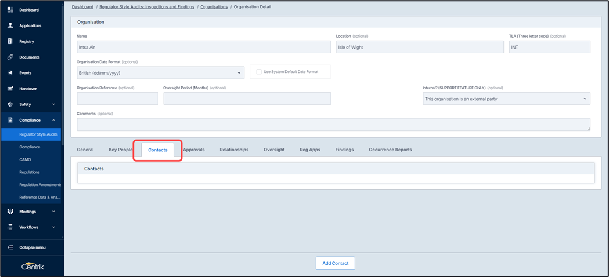Screen dimensions: 609x277
Task: Collapse the Compliance menu section
Action: [53, 120]
